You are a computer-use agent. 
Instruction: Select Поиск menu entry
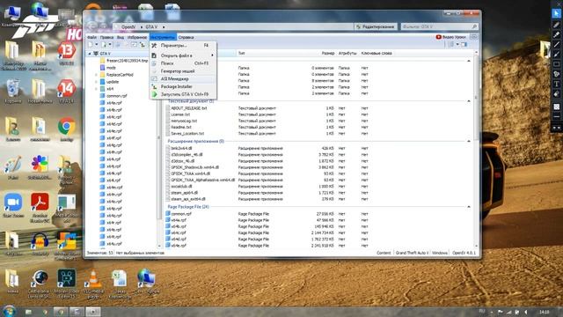coord(183,63)
